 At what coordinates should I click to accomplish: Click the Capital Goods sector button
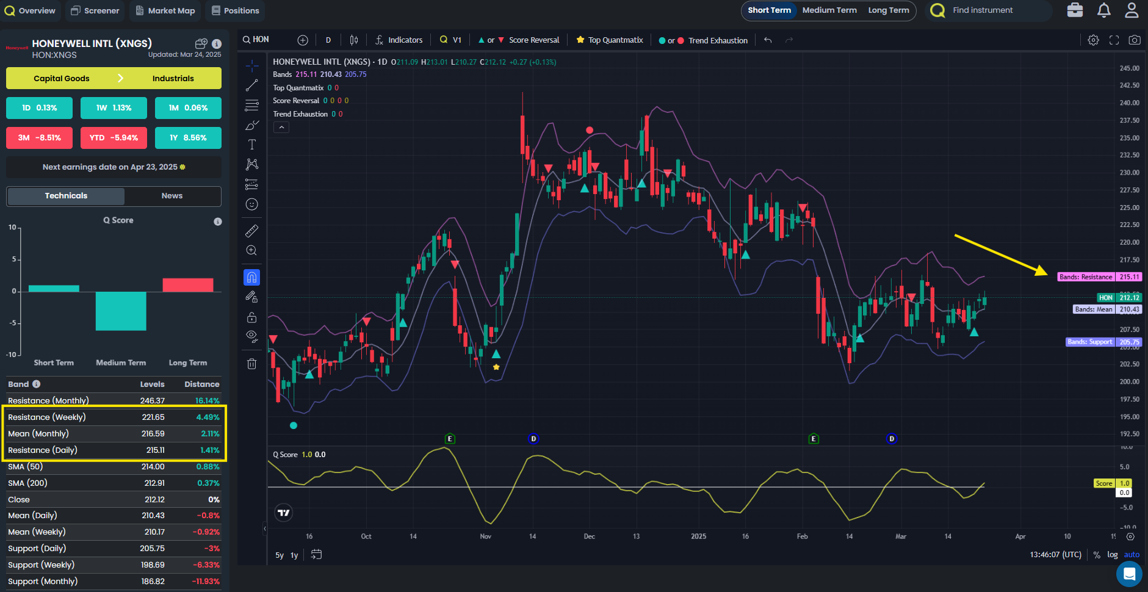(62, 78)
